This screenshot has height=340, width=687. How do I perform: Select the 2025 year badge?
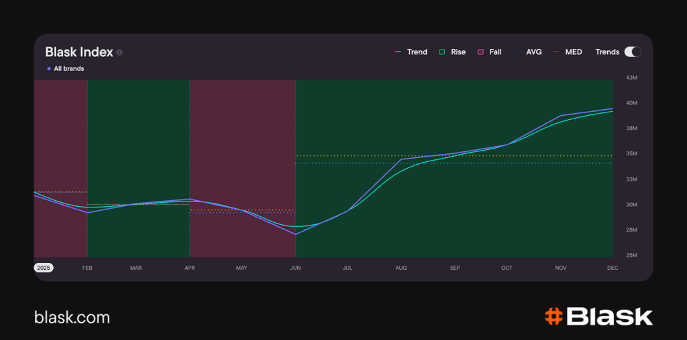(44, 268)
